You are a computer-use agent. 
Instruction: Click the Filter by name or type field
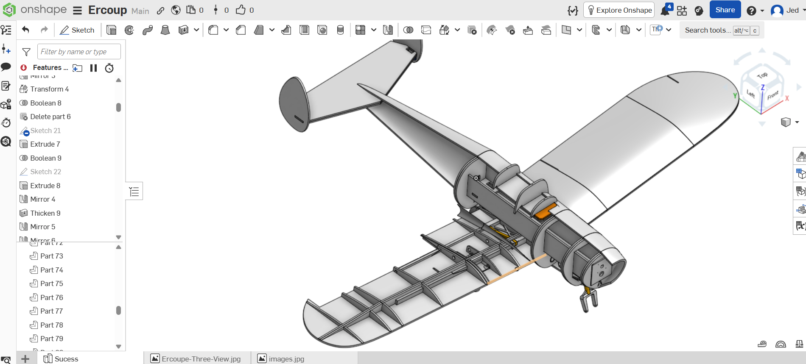click(79, 52)
